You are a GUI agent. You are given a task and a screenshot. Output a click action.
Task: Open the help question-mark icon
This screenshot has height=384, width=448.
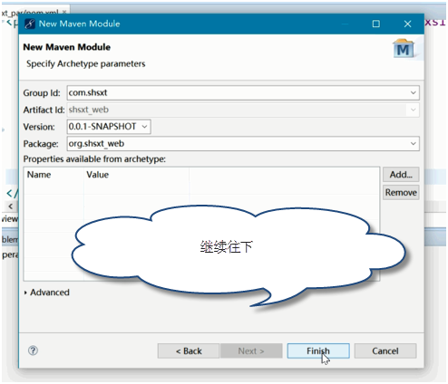33,350
